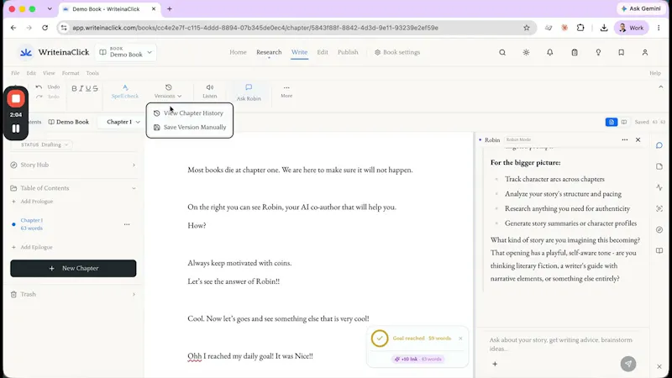Click the WriteinaClick logo icon
Image resolution: width=672 pixels, height=378 pixels.
click(26, 52)
